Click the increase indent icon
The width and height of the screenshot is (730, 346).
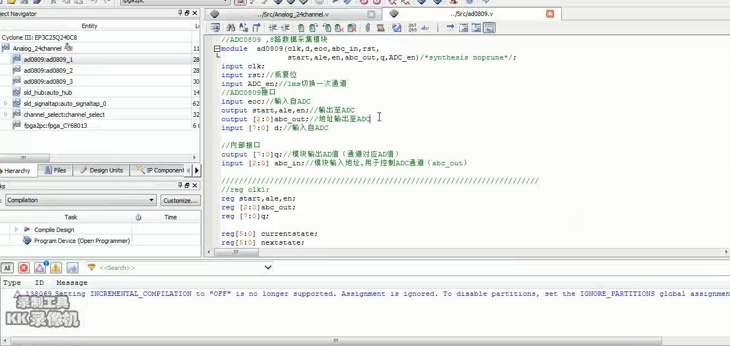(x=273, y=28)
